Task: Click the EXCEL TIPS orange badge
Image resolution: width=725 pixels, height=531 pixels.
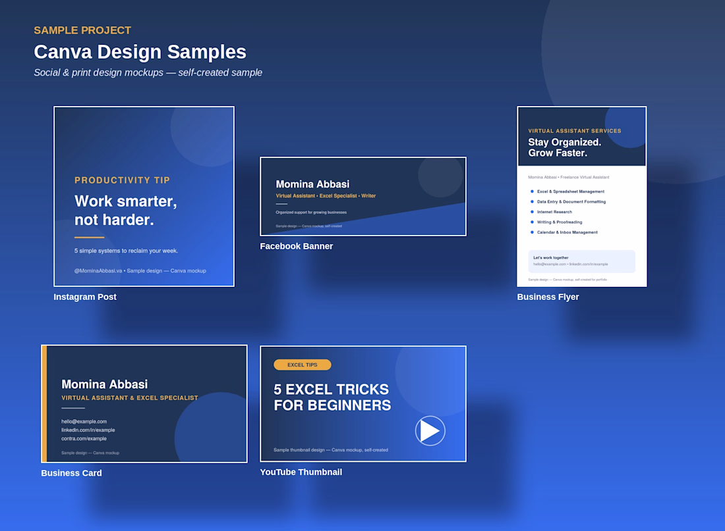Action: (303, 365)
